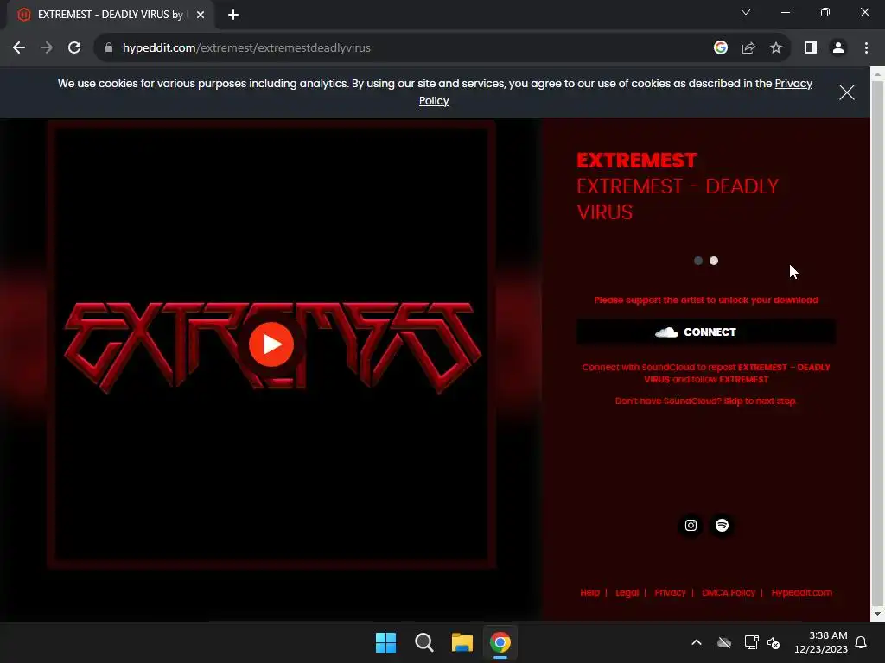Image resolution: width=885 pixels, height=663 pixels.
Task: Play the EXTREMEST track preview
Action: point(271,344)
